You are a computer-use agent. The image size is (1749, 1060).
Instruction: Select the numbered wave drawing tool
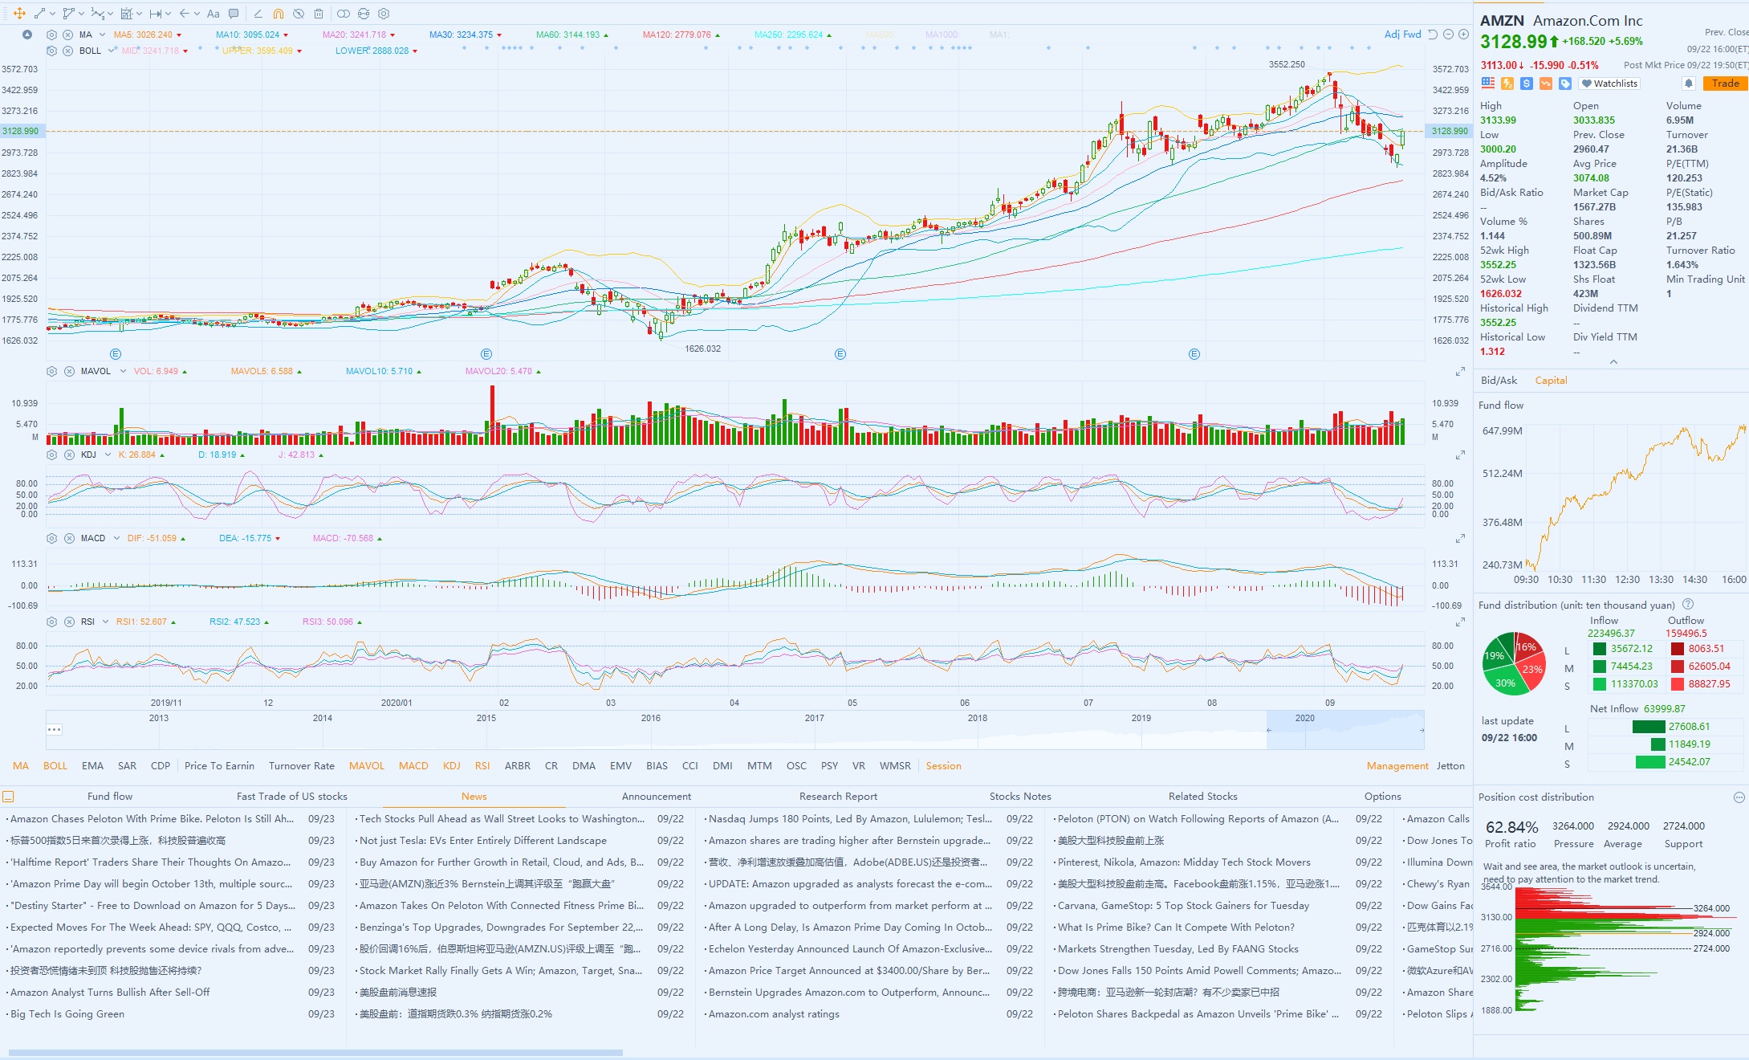click(x=98, y=14)
